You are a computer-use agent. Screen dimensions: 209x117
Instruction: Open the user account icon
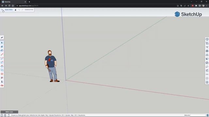click(15, 10)
